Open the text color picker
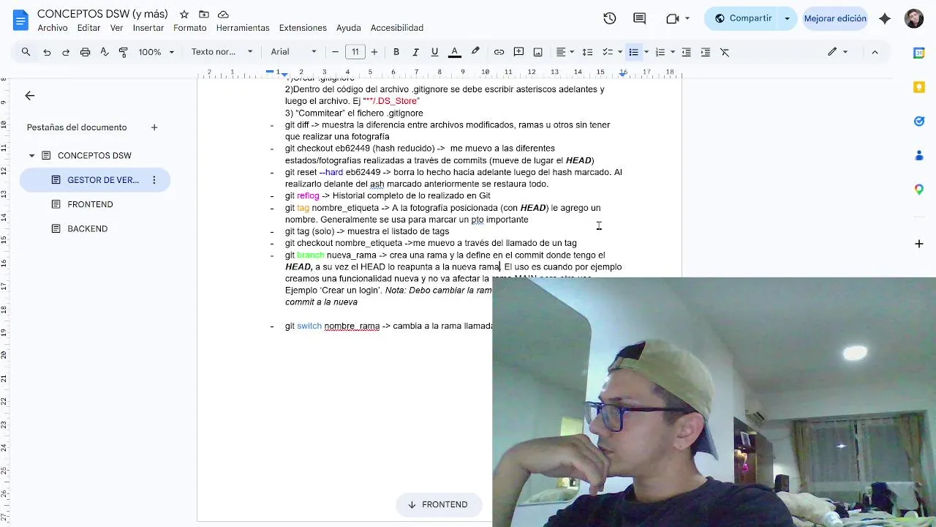Image resolution: width=936 pixels, height=527 pixels. click(454, 52)
